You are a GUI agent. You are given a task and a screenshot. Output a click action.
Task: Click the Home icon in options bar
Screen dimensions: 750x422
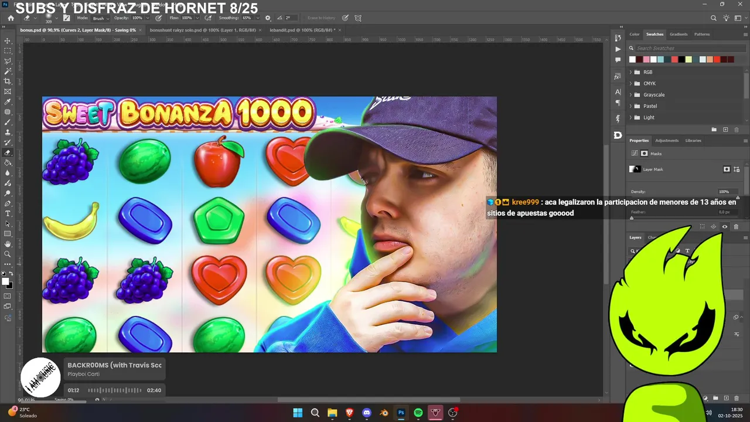[x=11, y=18]
